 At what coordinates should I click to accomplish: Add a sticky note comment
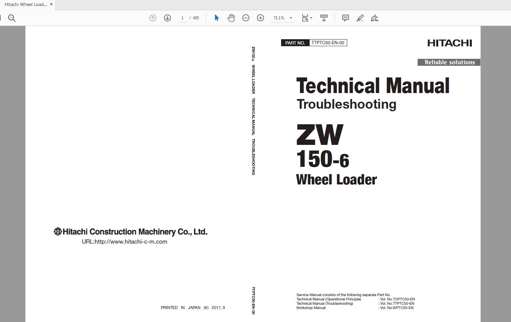tap(345, 18)
